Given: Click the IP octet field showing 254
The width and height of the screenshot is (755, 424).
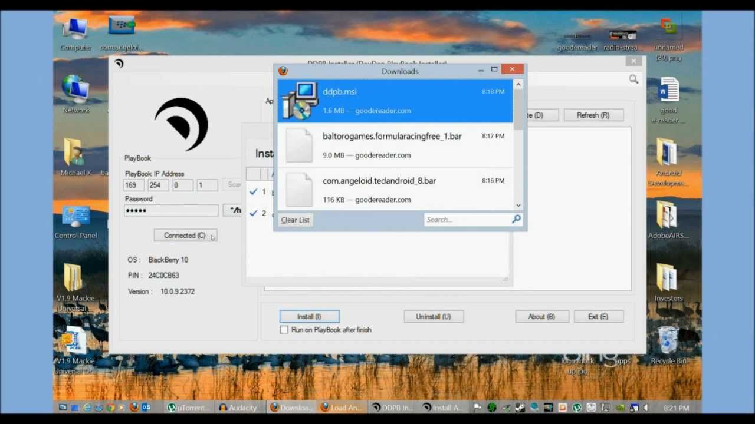Looking at the screenshot, I should pos(158,185).
